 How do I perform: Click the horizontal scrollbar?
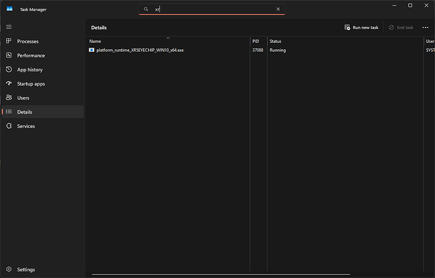[221, 274]
